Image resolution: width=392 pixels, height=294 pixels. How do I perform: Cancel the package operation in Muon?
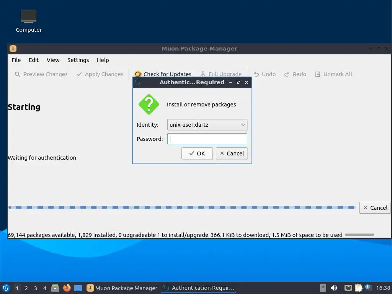click(x=375, y=208)
